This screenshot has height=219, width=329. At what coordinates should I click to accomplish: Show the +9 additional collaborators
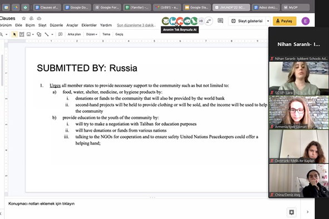click(x=201, y=21)
